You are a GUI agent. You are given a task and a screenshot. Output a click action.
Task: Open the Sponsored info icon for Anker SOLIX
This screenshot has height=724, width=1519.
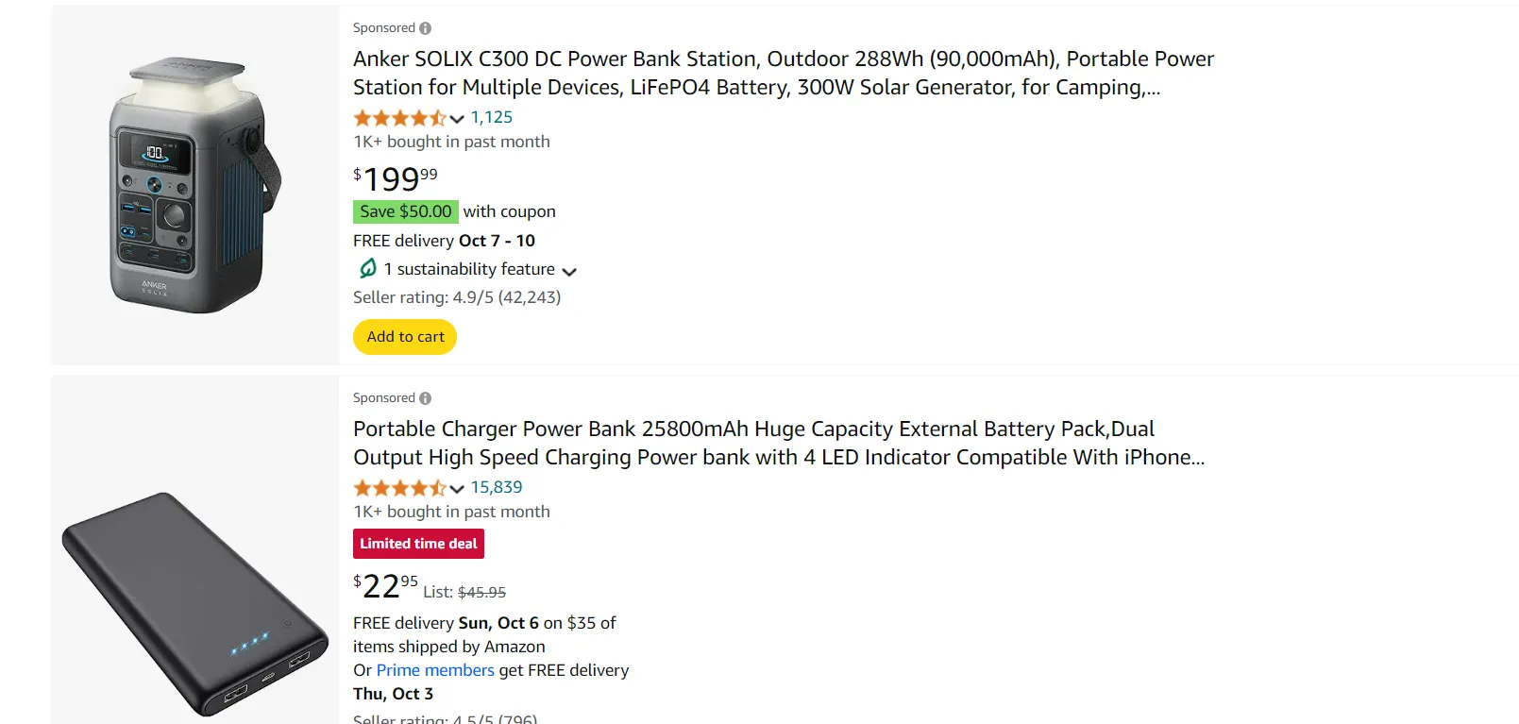pos(425,27)
